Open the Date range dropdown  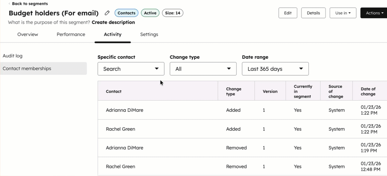(275, 69)
